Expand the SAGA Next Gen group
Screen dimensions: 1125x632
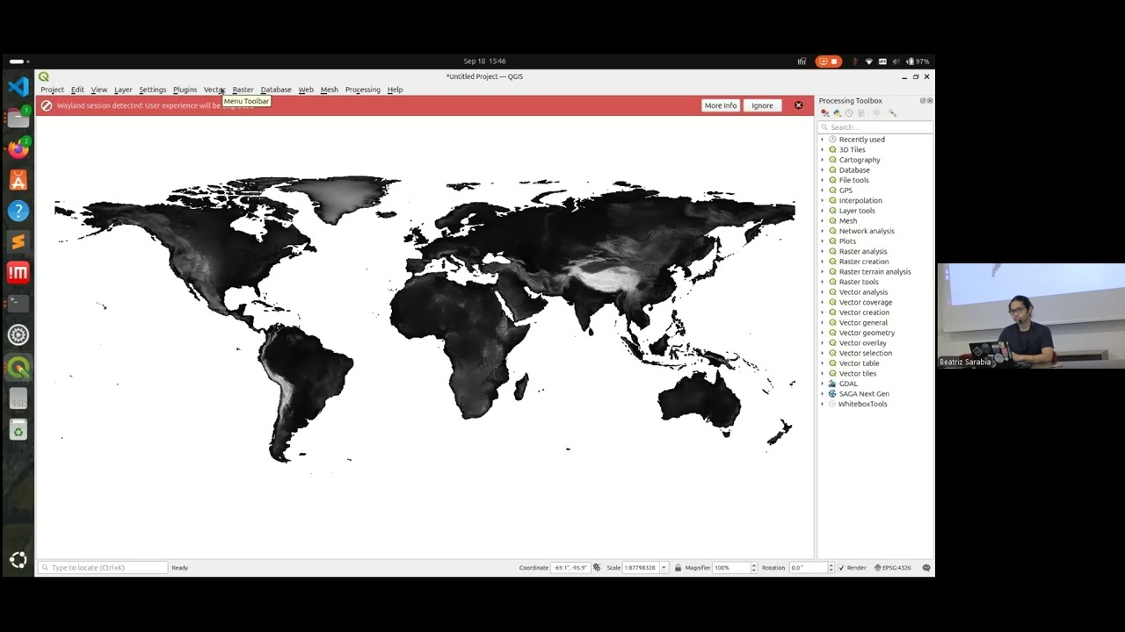(x=823, y=394)
